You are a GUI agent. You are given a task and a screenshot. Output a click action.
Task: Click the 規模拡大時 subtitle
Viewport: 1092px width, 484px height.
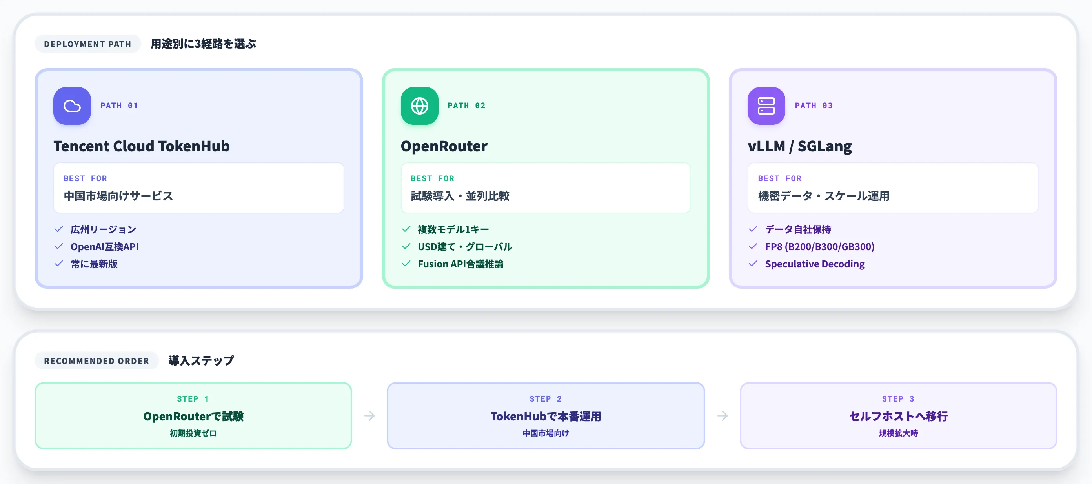pyautogui.click(x=898, y=433)
